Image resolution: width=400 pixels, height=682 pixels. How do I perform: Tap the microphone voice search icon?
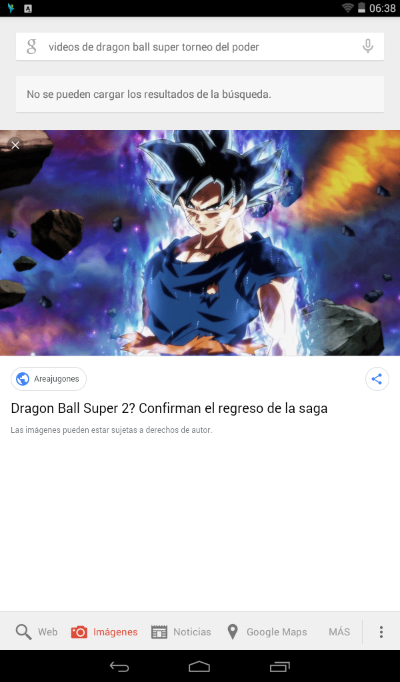click(x=368, y=46)
